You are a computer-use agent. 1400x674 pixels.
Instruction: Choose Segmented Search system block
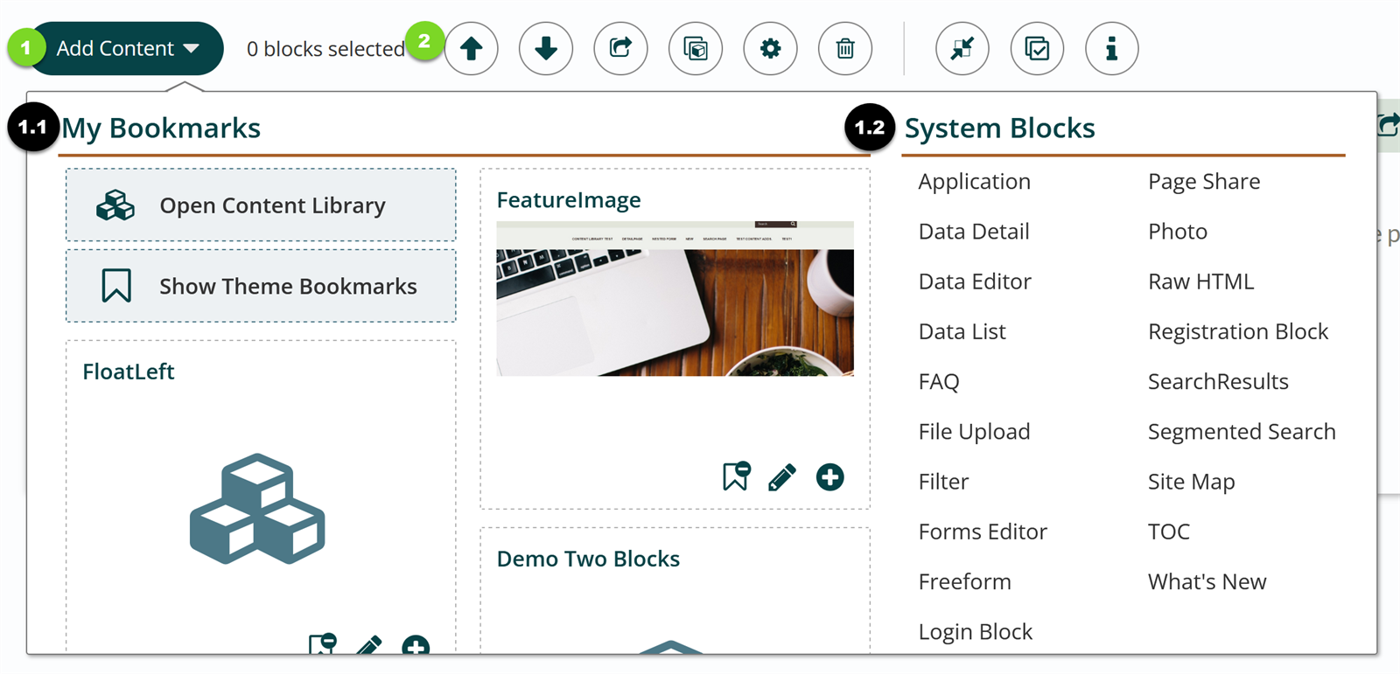coord(1242,432)
